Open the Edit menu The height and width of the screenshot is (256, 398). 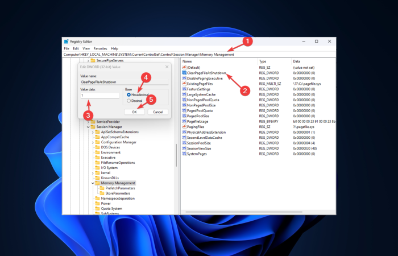tap(76, 48)
